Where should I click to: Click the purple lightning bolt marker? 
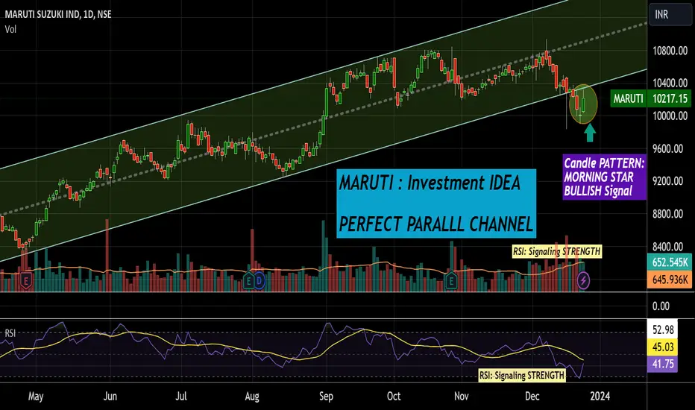[x=583, y=280]
